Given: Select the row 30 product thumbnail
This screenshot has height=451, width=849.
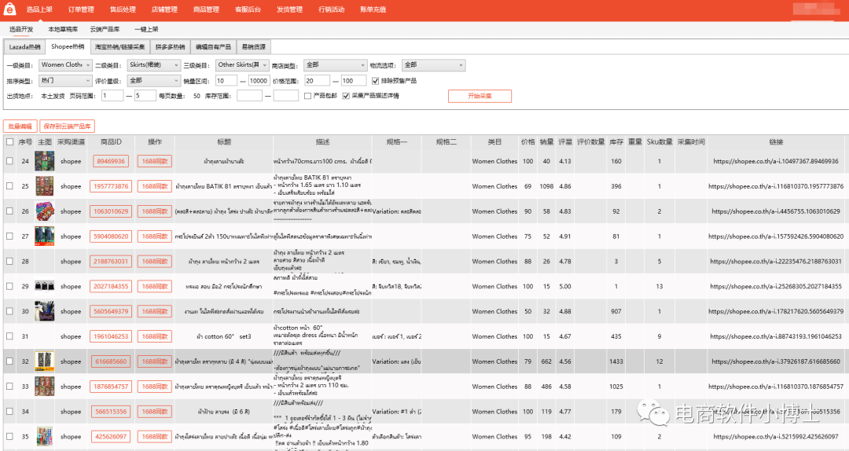Looking at the screenshot, I should point(44,311).
